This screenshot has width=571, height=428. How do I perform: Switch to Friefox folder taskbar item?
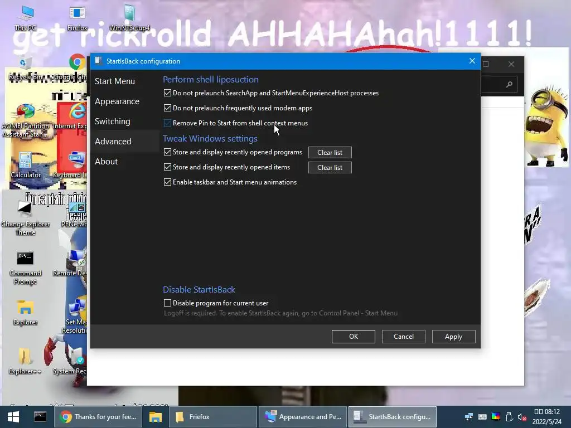[213, 417]
